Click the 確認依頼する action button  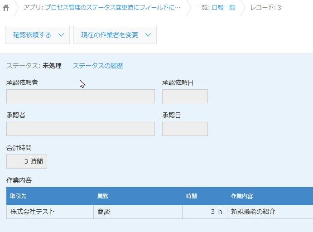[32, 35]
